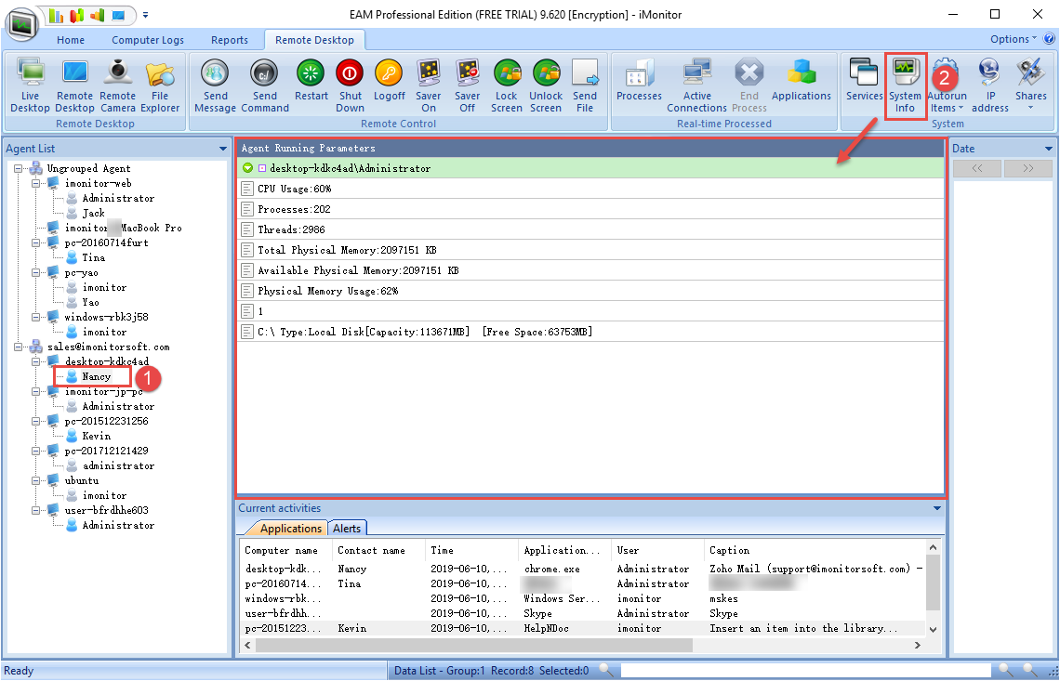
Task: Select Nancy in the agent tree
Action: [96, 376]
